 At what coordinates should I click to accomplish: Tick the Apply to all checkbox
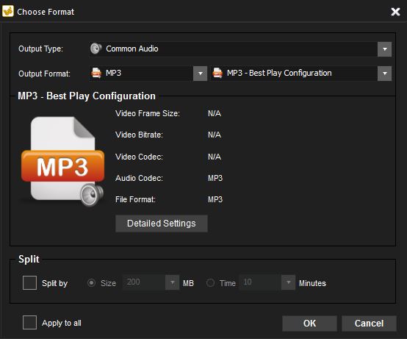pyautogui.click(x=29, y=323)
